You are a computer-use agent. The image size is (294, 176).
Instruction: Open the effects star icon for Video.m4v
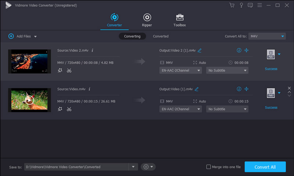(60, 109)
